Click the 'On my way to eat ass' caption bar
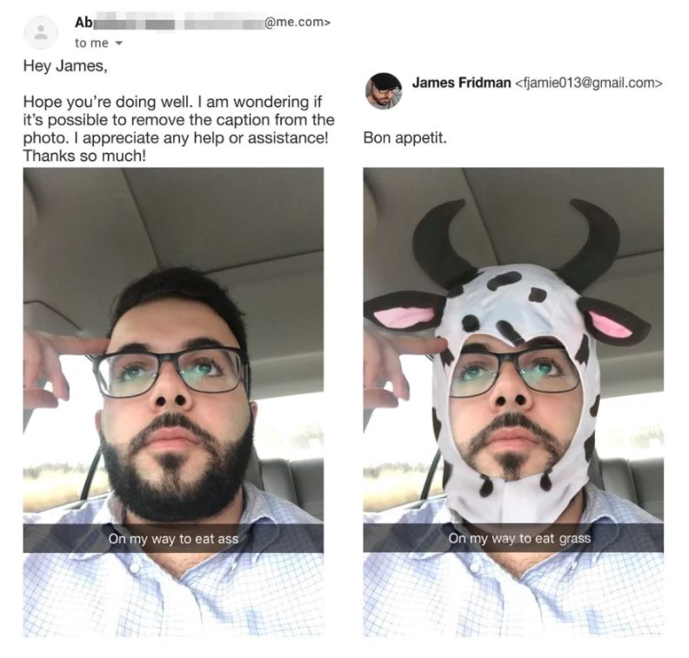This screenshot has width=689, height=658. point(174,538)
